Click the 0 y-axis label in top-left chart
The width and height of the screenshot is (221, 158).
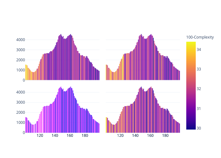[x=23, y=80]
